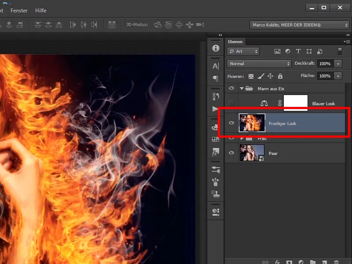Image resolution: width=352 pixels, height=264 pixels.
Task: Open the Clone Source panel icon
Action: tap(216, 194)
